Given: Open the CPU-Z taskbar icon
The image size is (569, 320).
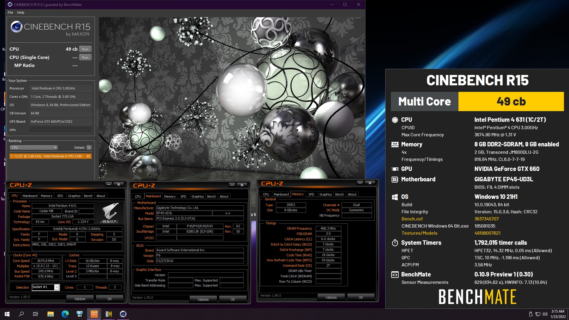Looking at the screenshot, I should pyautogui.click(x=94, y=314).
